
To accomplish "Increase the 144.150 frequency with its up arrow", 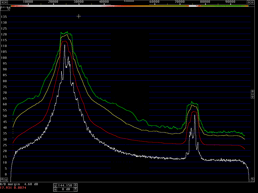I will coord(75,185).
